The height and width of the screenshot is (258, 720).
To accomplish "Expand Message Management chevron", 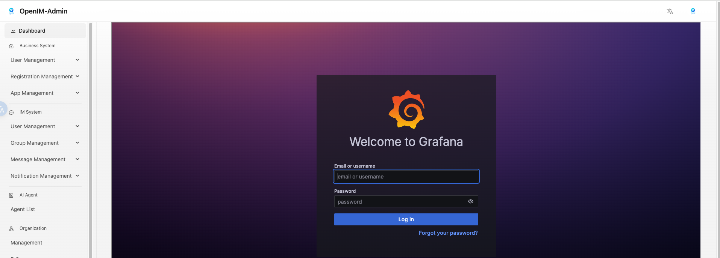I will coord(77,159).
